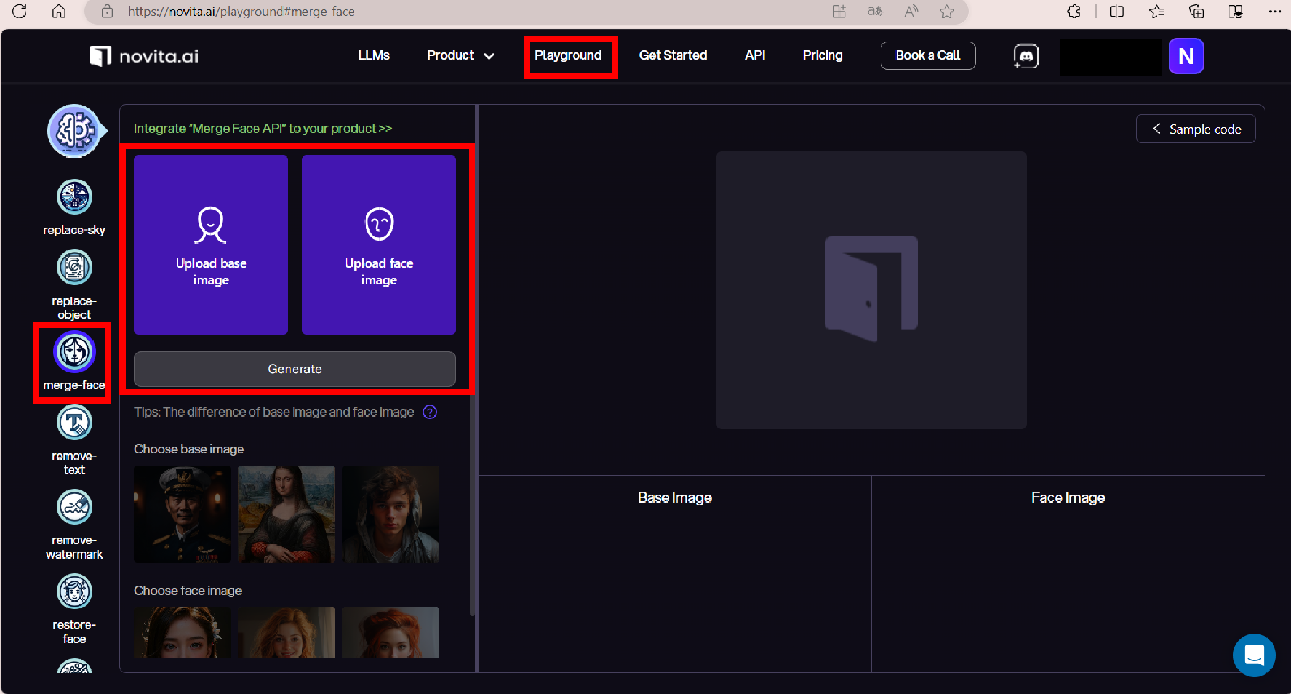Choose the Mona Lisa base image
The height and width of the screenshot is (694, 1291).
287,514
